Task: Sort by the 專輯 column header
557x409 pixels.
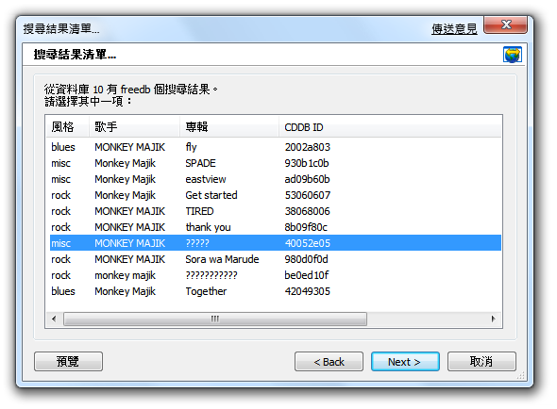Action: 229,127
